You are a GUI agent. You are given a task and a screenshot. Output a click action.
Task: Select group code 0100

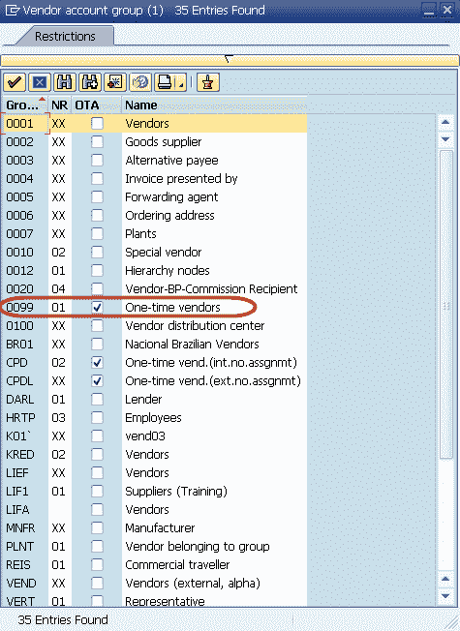click(x=19, y=325)
